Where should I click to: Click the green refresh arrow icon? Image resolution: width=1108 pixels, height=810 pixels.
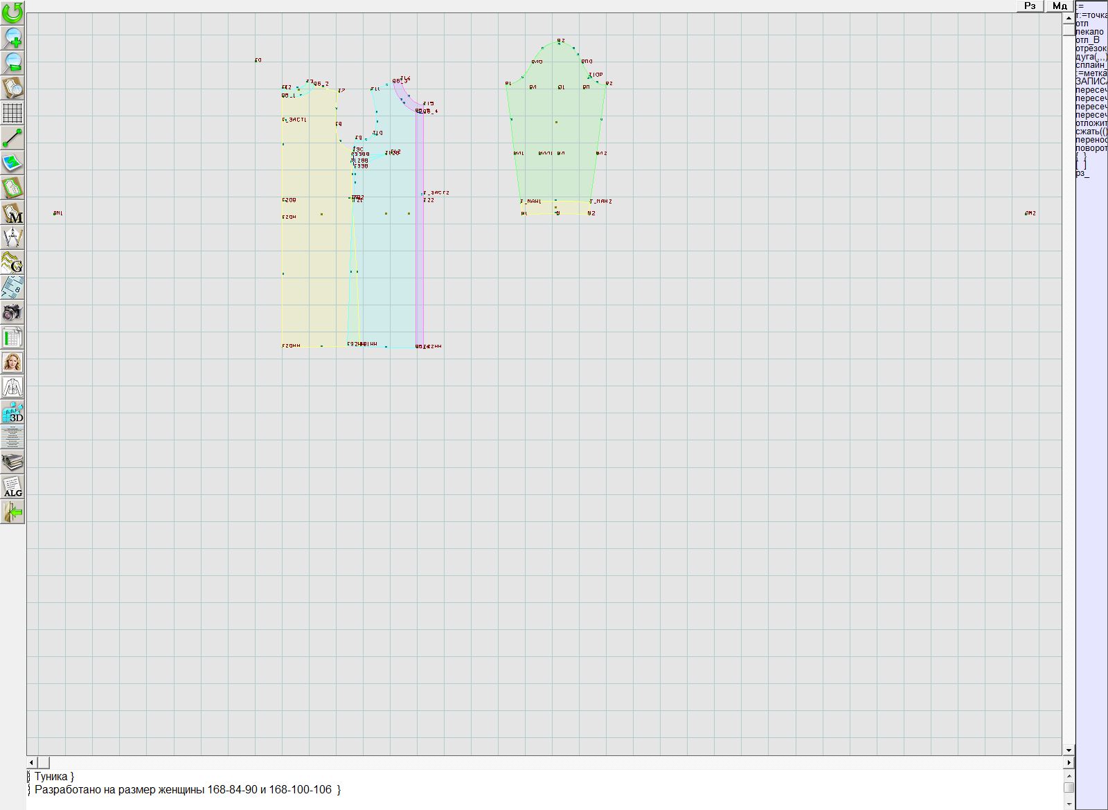coord(12,12)
